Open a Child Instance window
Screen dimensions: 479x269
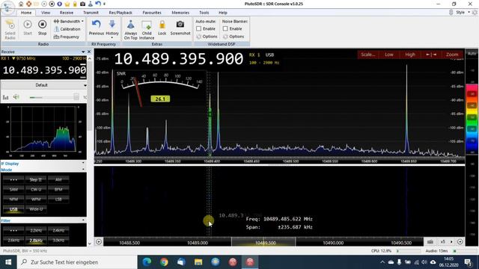(x=147, y=30)
